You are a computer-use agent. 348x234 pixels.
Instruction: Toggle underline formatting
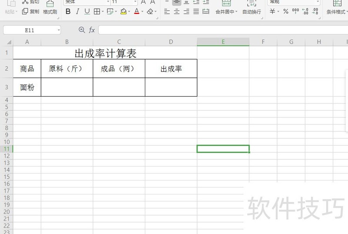pos(87,12)
